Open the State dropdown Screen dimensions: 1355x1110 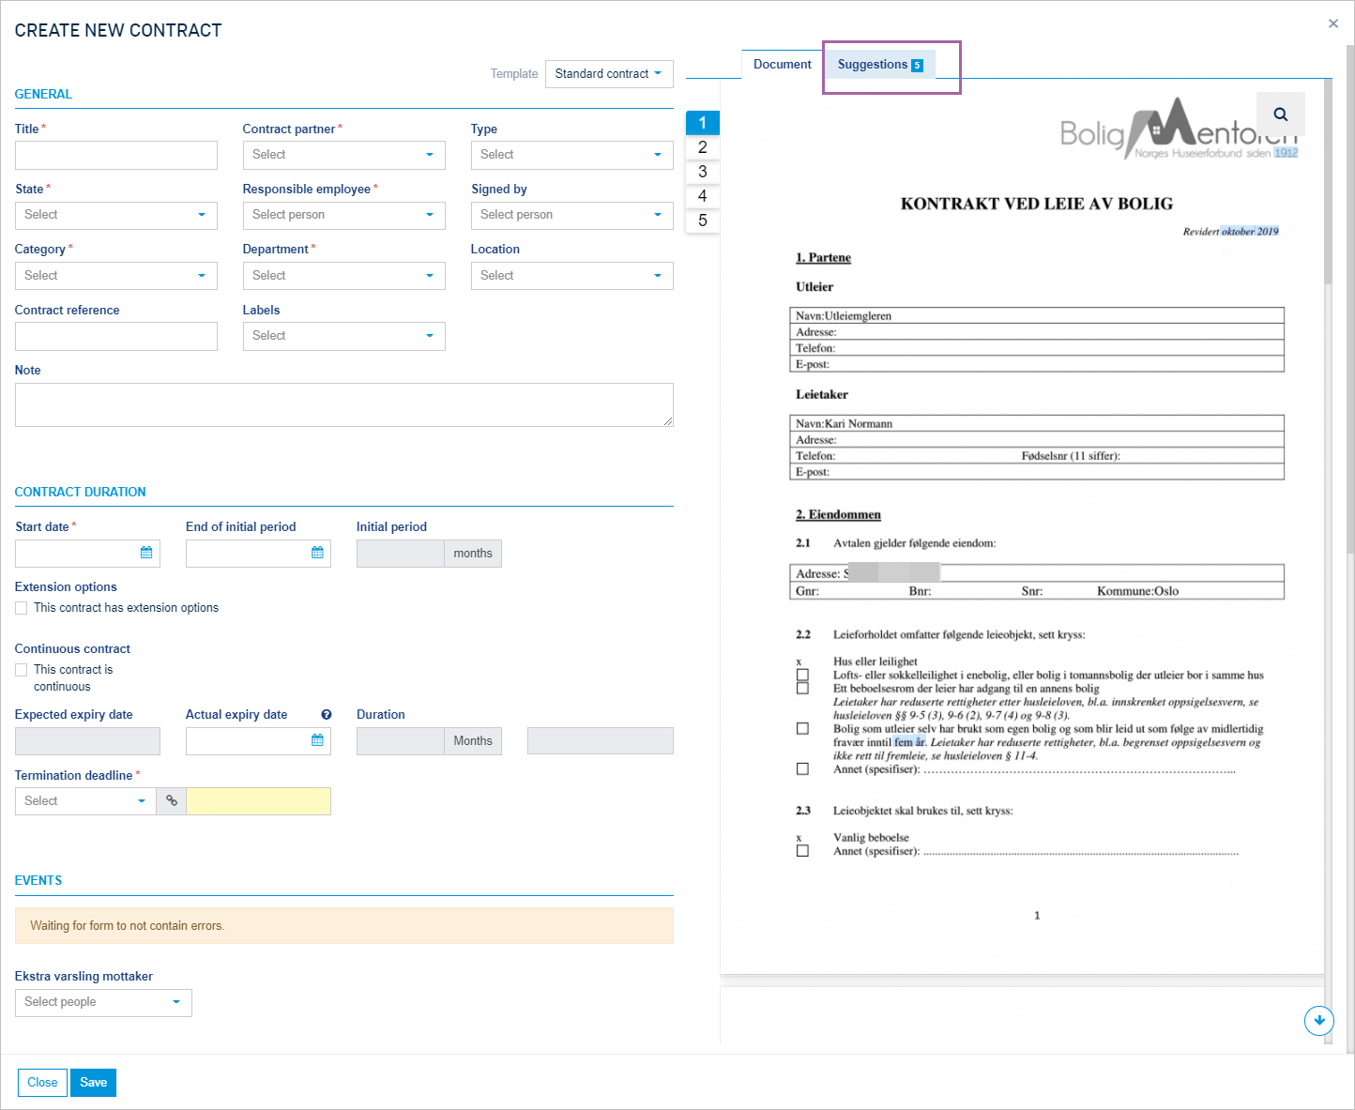[116, 215]
